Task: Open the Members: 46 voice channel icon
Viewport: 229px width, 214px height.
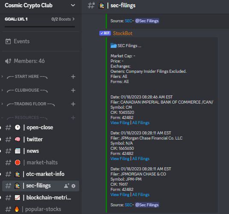Action: [8, 61]
